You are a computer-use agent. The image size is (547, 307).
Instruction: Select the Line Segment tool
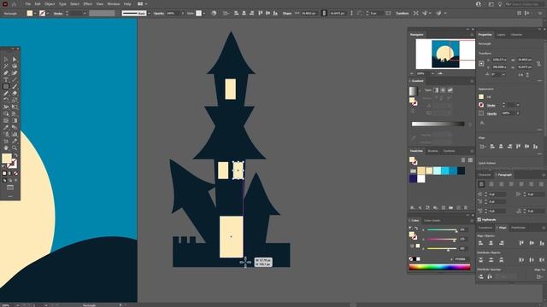15,79
